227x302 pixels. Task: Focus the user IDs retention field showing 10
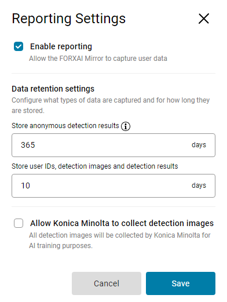113,185
